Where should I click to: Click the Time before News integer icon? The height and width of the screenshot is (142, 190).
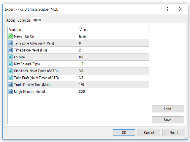click(10, 50)
